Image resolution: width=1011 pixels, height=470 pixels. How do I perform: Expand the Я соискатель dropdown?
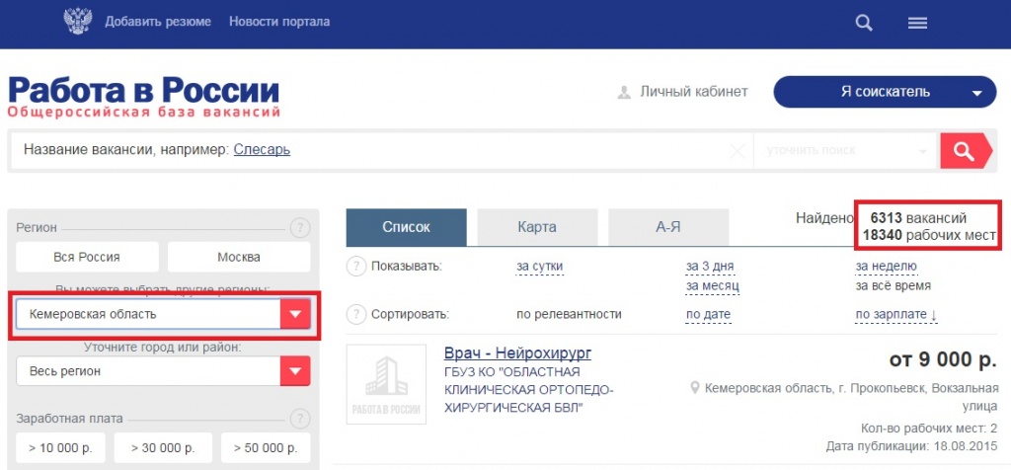(885, 92)
